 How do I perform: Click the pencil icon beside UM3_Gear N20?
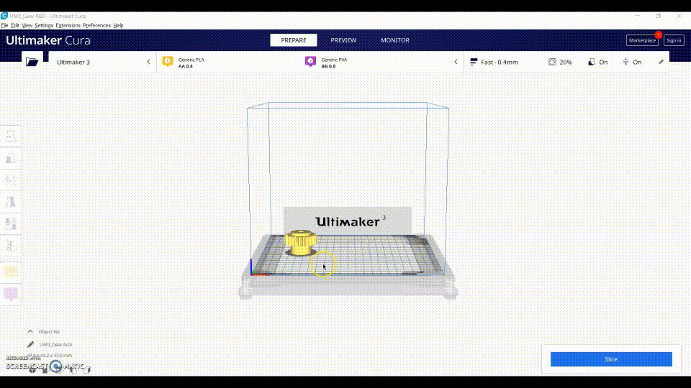(30, 344)
